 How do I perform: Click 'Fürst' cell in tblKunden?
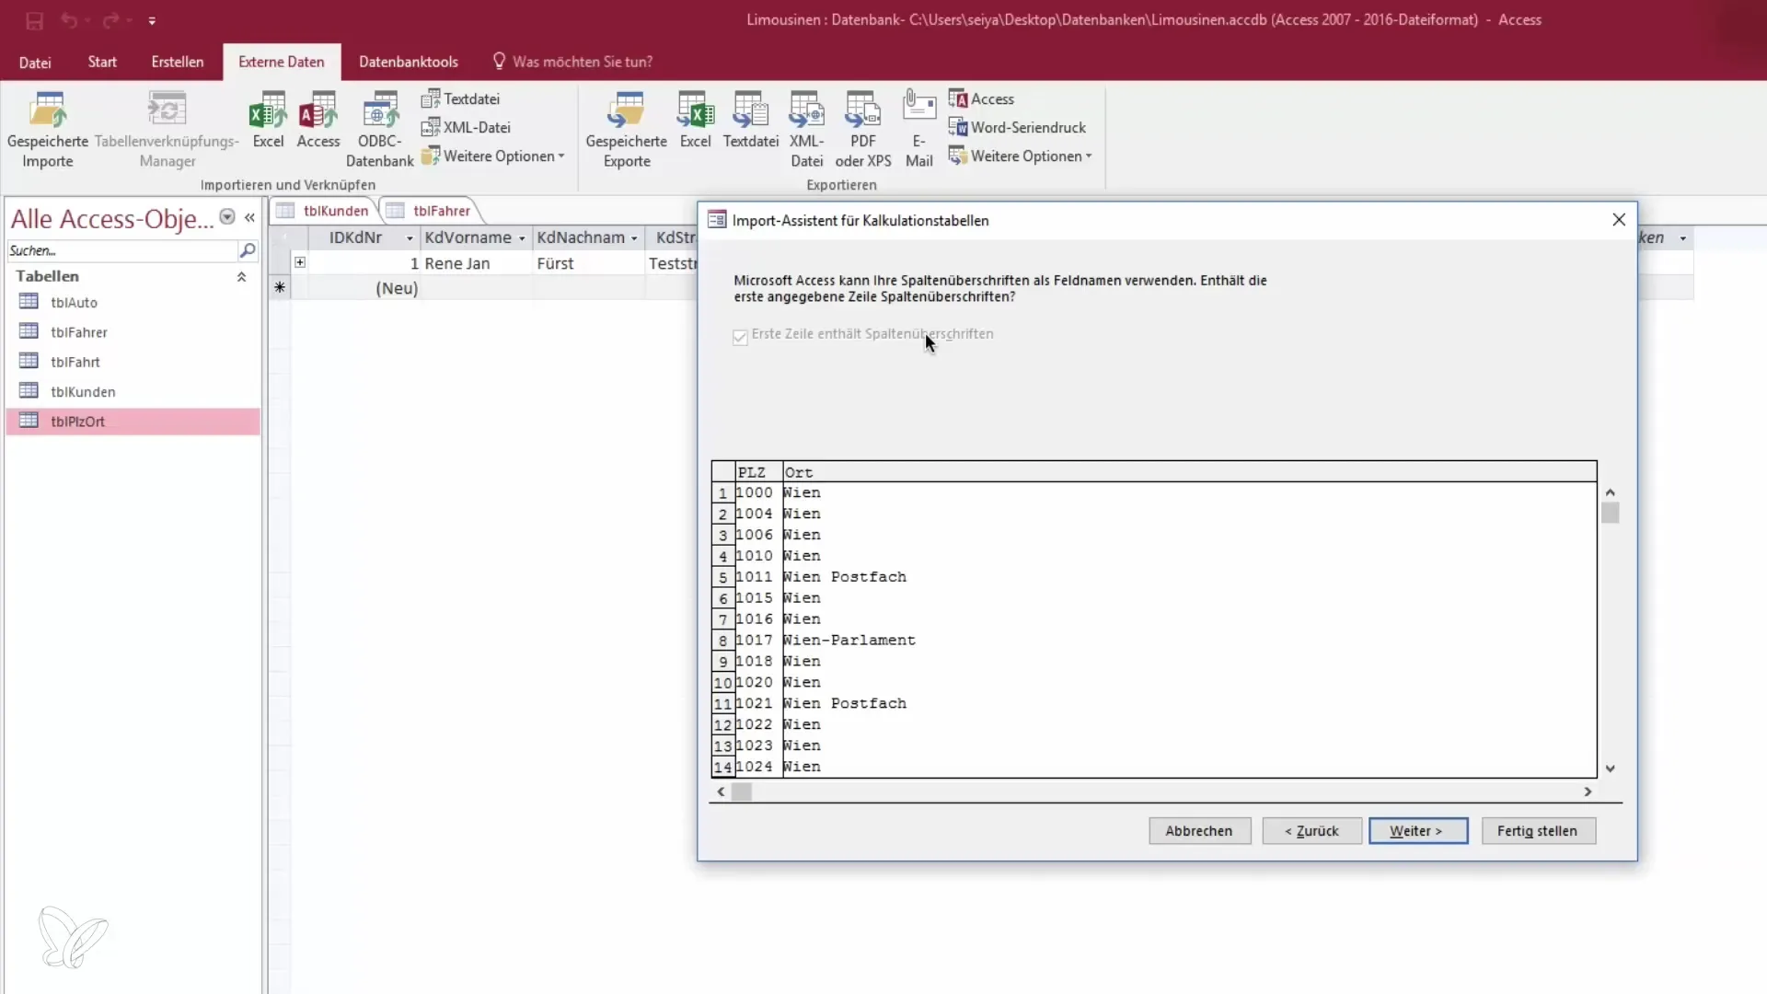pyautogui.click(x=588, y=263)
